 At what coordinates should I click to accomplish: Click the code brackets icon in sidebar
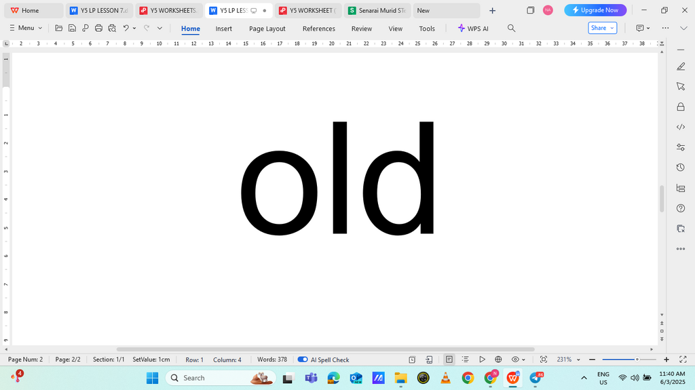pyautogui.click(x=681, y=127)
